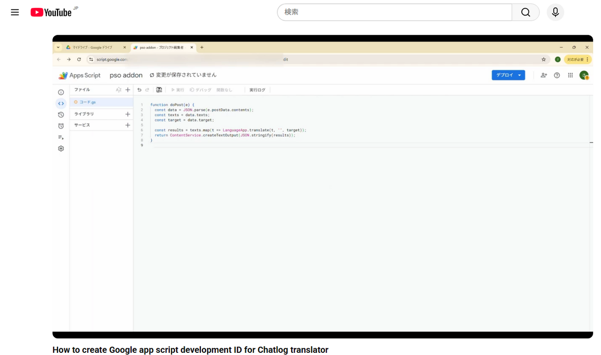Open the YouTube hamburger guide menu

(15, 12)
